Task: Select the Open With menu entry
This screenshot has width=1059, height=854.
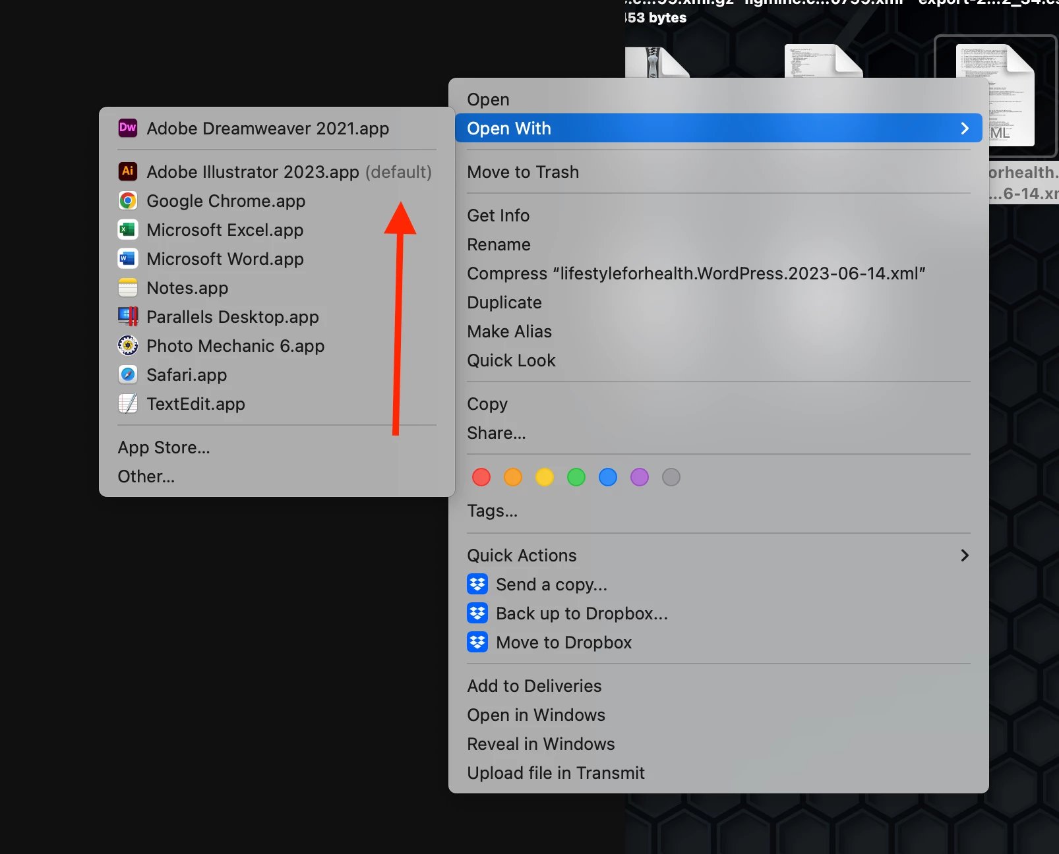Action: 719,128
